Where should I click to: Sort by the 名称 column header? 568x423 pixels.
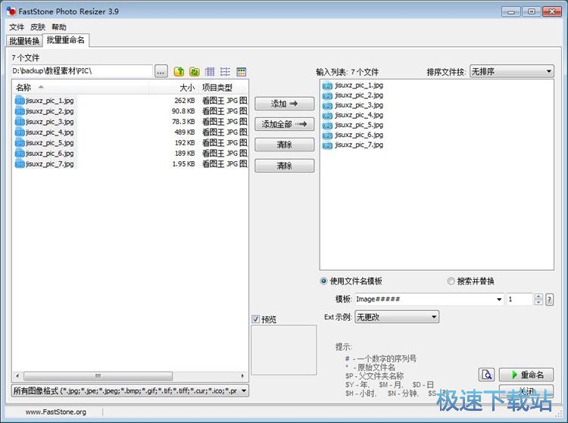click(81, 87)
